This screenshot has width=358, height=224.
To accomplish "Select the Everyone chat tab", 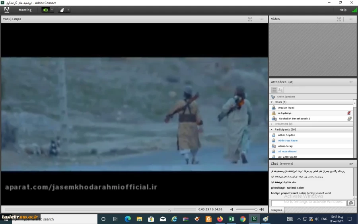I will 276,210.
